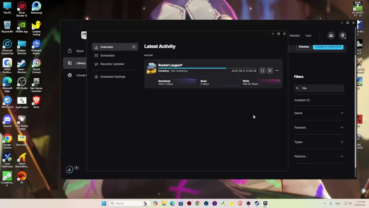This screenshot has height=208, width=369.
Task: Open NVIDIA App desktop icon
Action: pos(22,27)
